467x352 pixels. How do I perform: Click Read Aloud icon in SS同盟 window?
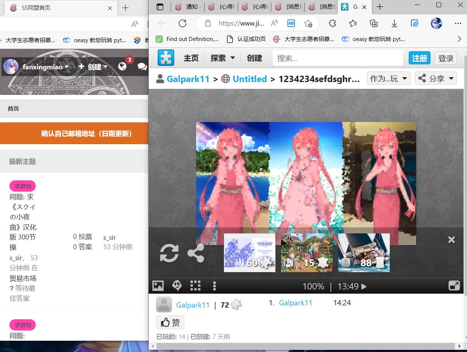tap(135, 24)
